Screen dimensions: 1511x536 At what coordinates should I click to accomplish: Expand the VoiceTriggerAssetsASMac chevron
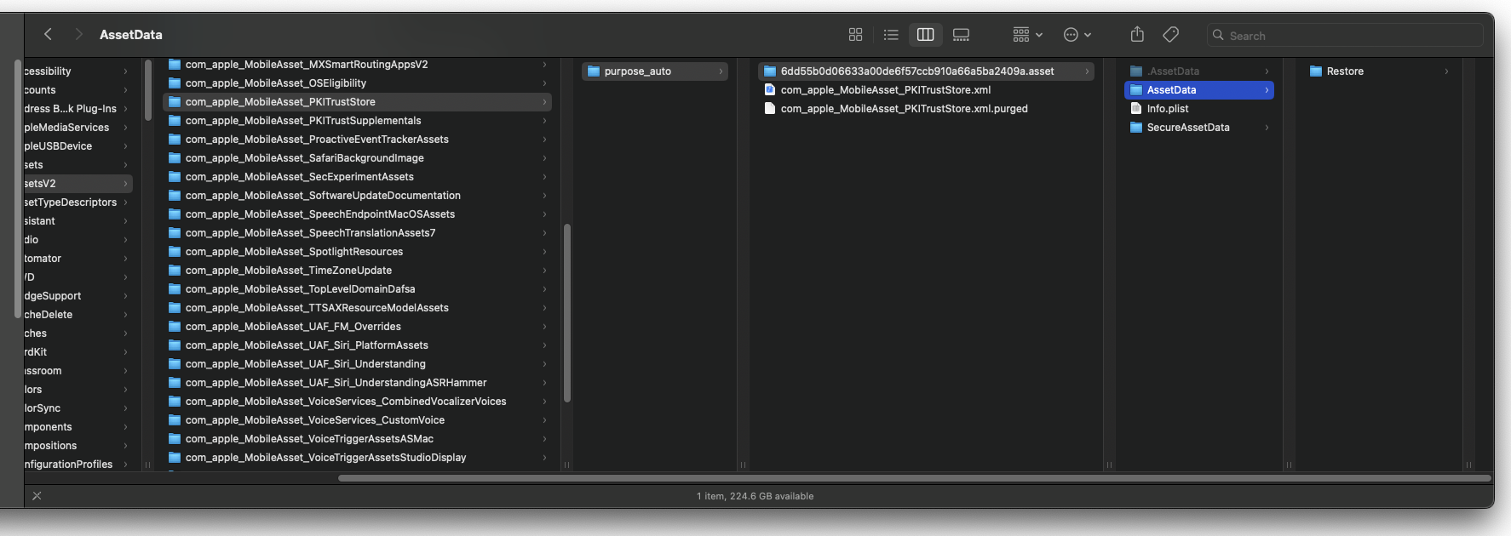click(544, 439)
